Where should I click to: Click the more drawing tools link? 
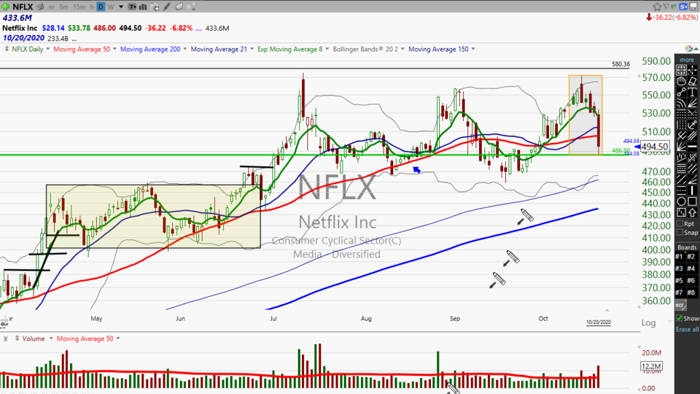[687, 59]
